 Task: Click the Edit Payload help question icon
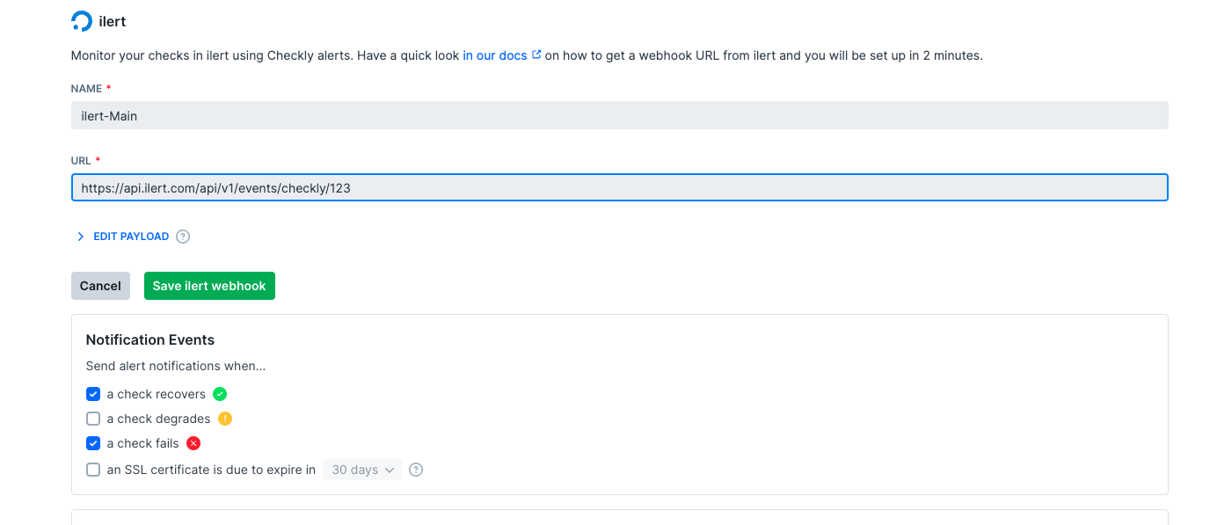(x=183, y=237)
